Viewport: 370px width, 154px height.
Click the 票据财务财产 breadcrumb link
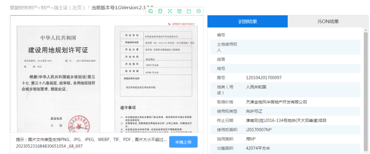pyautogui.click(x=24, y=8)
